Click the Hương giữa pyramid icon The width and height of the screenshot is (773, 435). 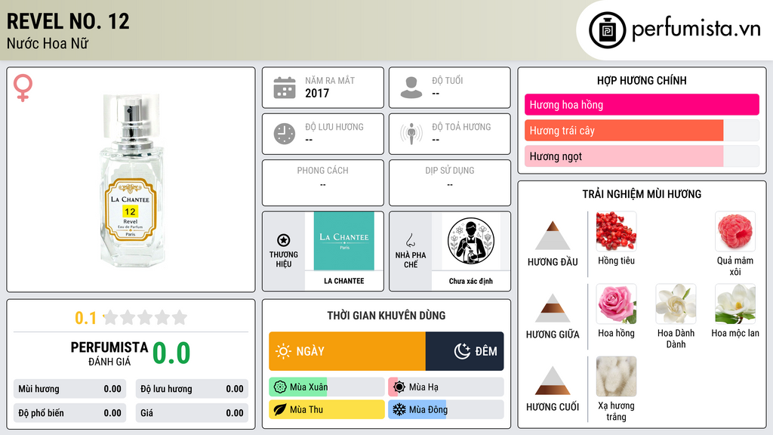pos(553,308)
